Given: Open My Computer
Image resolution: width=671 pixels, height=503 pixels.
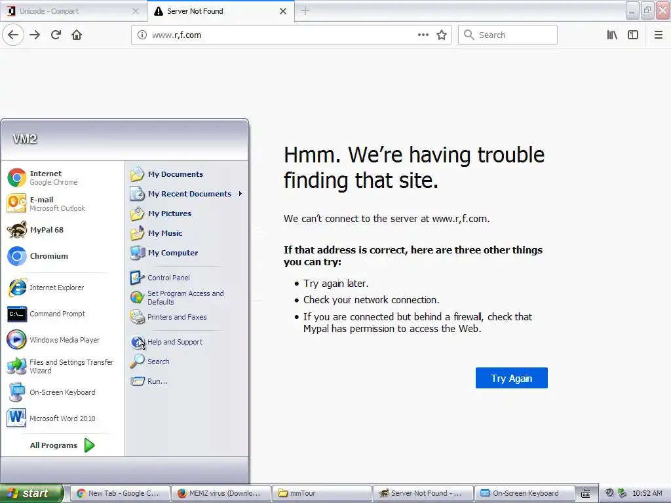Looking at the screenshot, I should [x=187, y=253].
